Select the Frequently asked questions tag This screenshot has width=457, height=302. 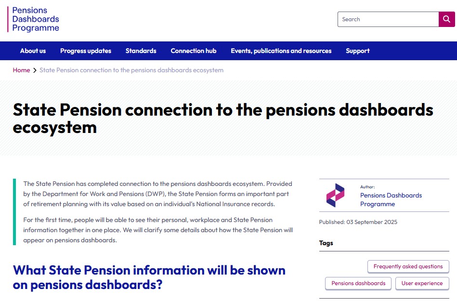click(408, 266)
